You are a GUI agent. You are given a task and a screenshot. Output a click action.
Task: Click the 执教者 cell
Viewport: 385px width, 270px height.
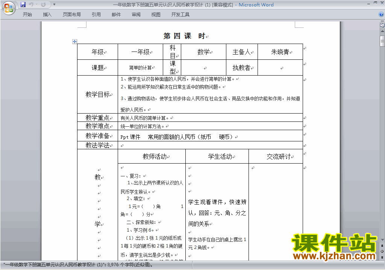click(242, 68)
